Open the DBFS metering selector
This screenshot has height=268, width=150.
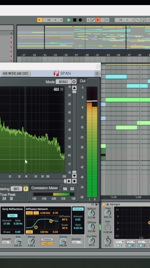pyautogui.click(x=17, y=189)
